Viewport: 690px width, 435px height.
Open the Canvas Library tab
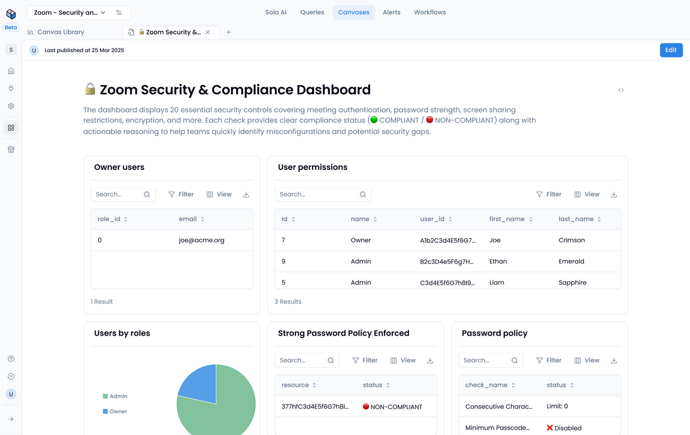click(56, 32)
